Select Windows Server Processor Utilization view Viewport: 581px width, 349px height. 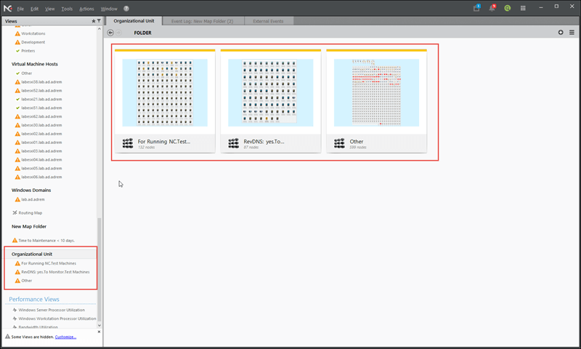click(57, 310)
